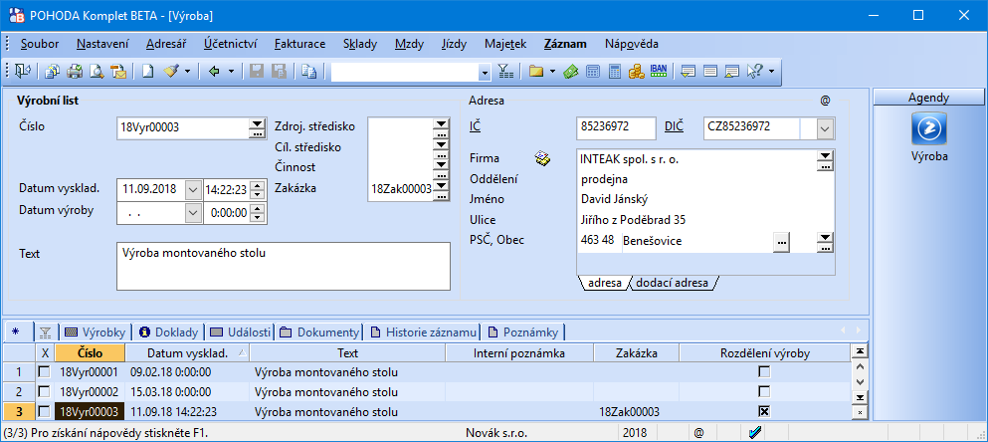Click the IBAN toolbar icon
The height and width of the screenshot is (442, 988).
click(x=659, y=71)
